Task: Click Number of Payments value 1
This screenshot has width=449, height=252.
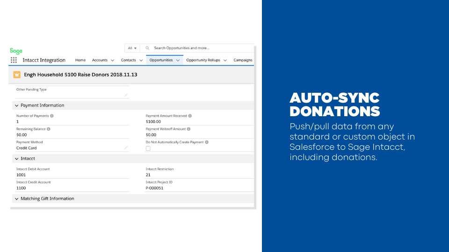Action: coord(17,122)
